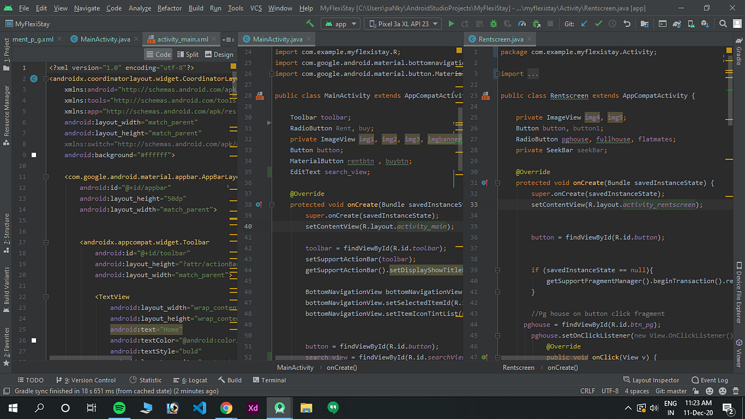Open Visual Studio Code from the taskbar
The image size is (745, 419).
[x=199, y=408]
